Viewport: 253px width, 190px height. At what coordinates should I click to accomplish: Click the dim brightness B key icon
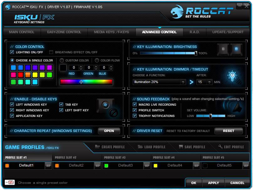(x=223, y=49)
